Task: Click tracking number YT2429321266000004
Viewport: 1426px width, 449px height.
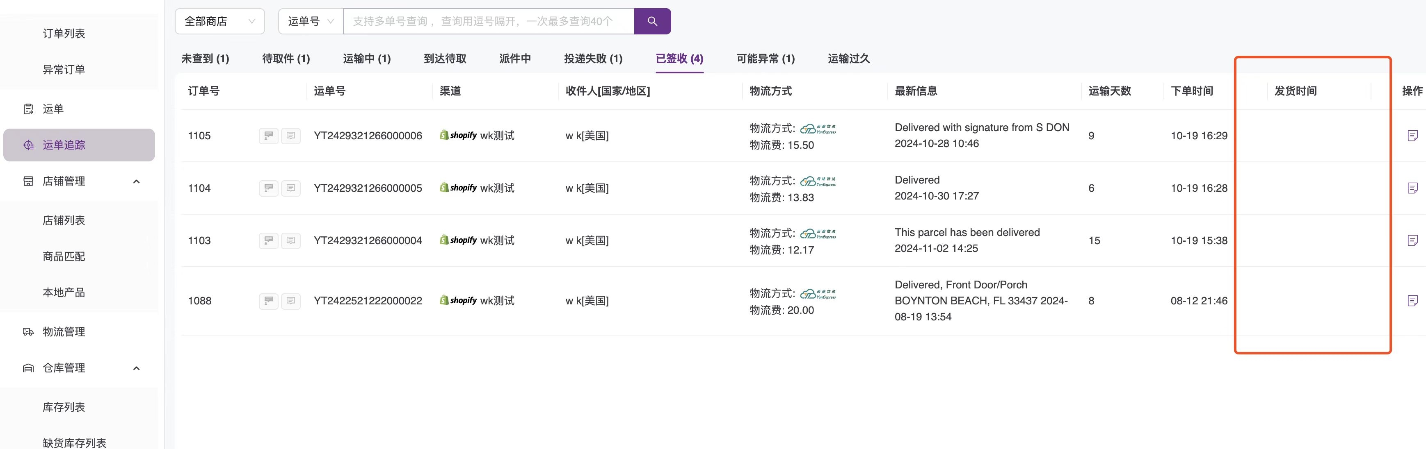Action: point(368,240)
